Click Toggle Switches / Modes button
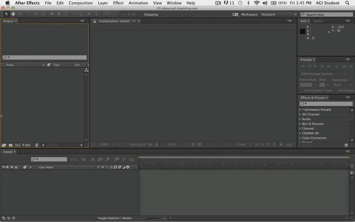The height and width of the screenshot is (222, 355). pos(115,218)
